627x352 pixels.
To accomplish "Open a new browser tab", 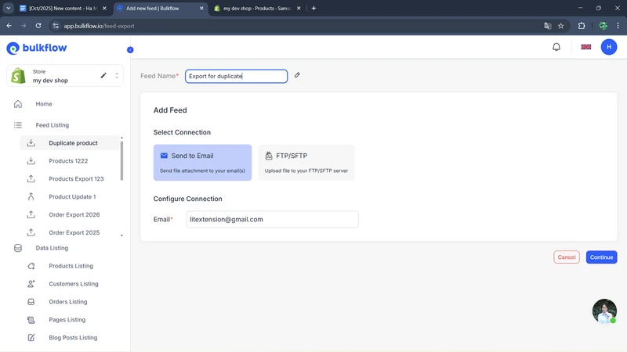I will 313,8.
